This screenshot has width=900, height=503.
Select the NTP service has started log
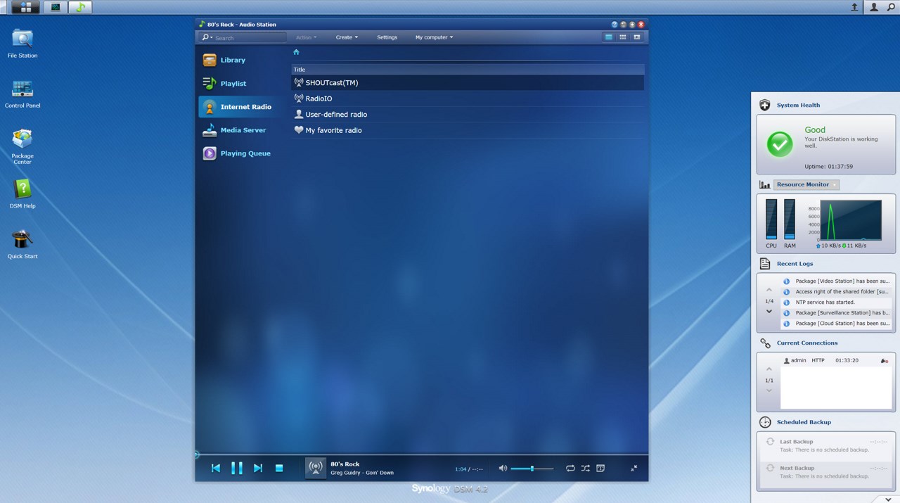tap(837, 302)
